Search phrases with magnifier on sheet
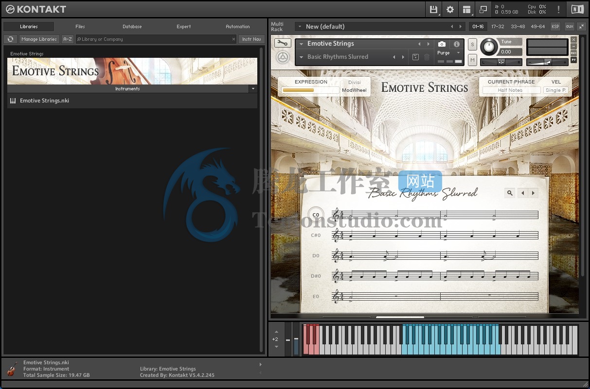 point(510,193)
